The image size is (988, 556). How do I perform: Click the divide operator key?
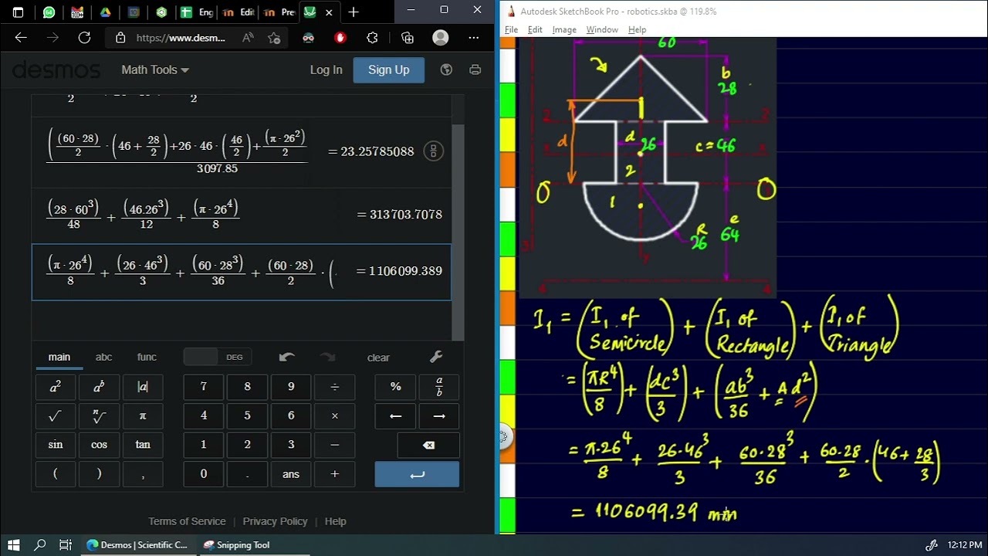point(334,386)
